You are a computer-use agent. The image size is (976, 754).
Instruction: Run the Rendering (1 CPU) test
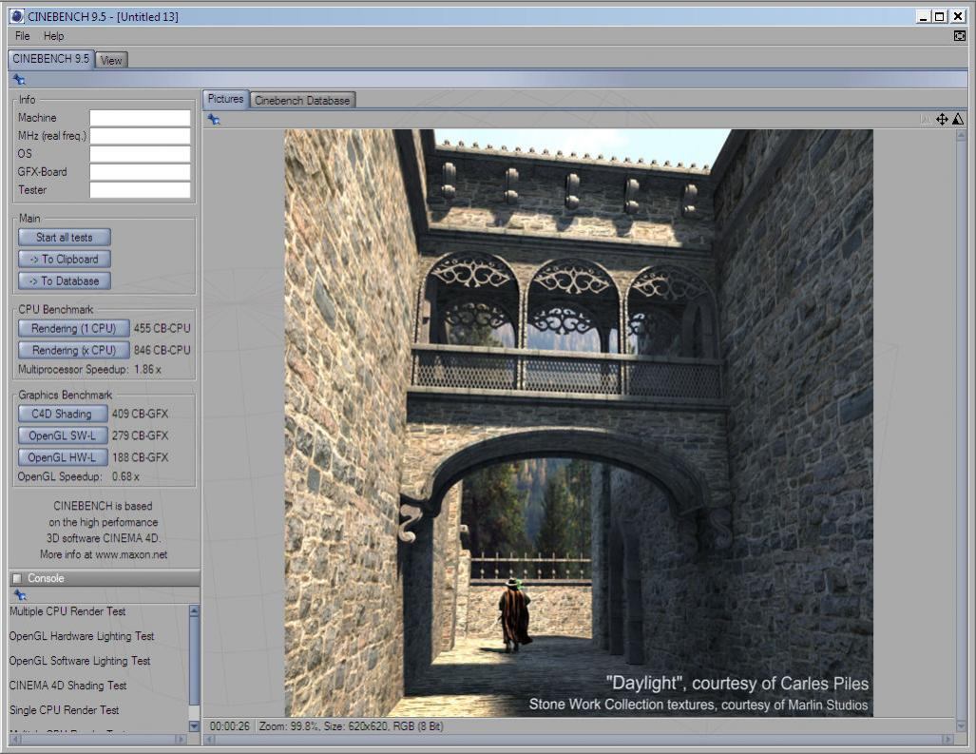tap(74, 328)
